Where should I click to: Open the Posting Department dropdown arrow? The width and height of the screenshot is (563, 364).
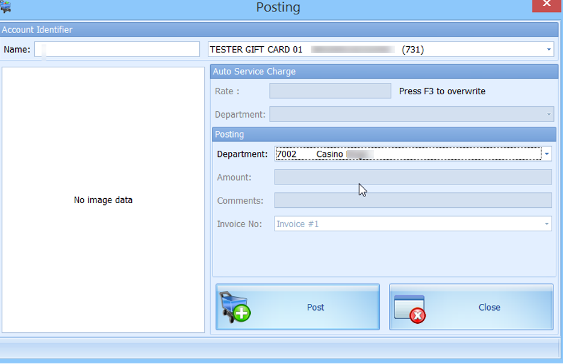point(548,154)
